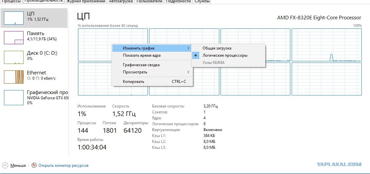The image size is (370, 174).
Task: Click the Кэш L1 value 384 КБ
Action: [209, 136]
